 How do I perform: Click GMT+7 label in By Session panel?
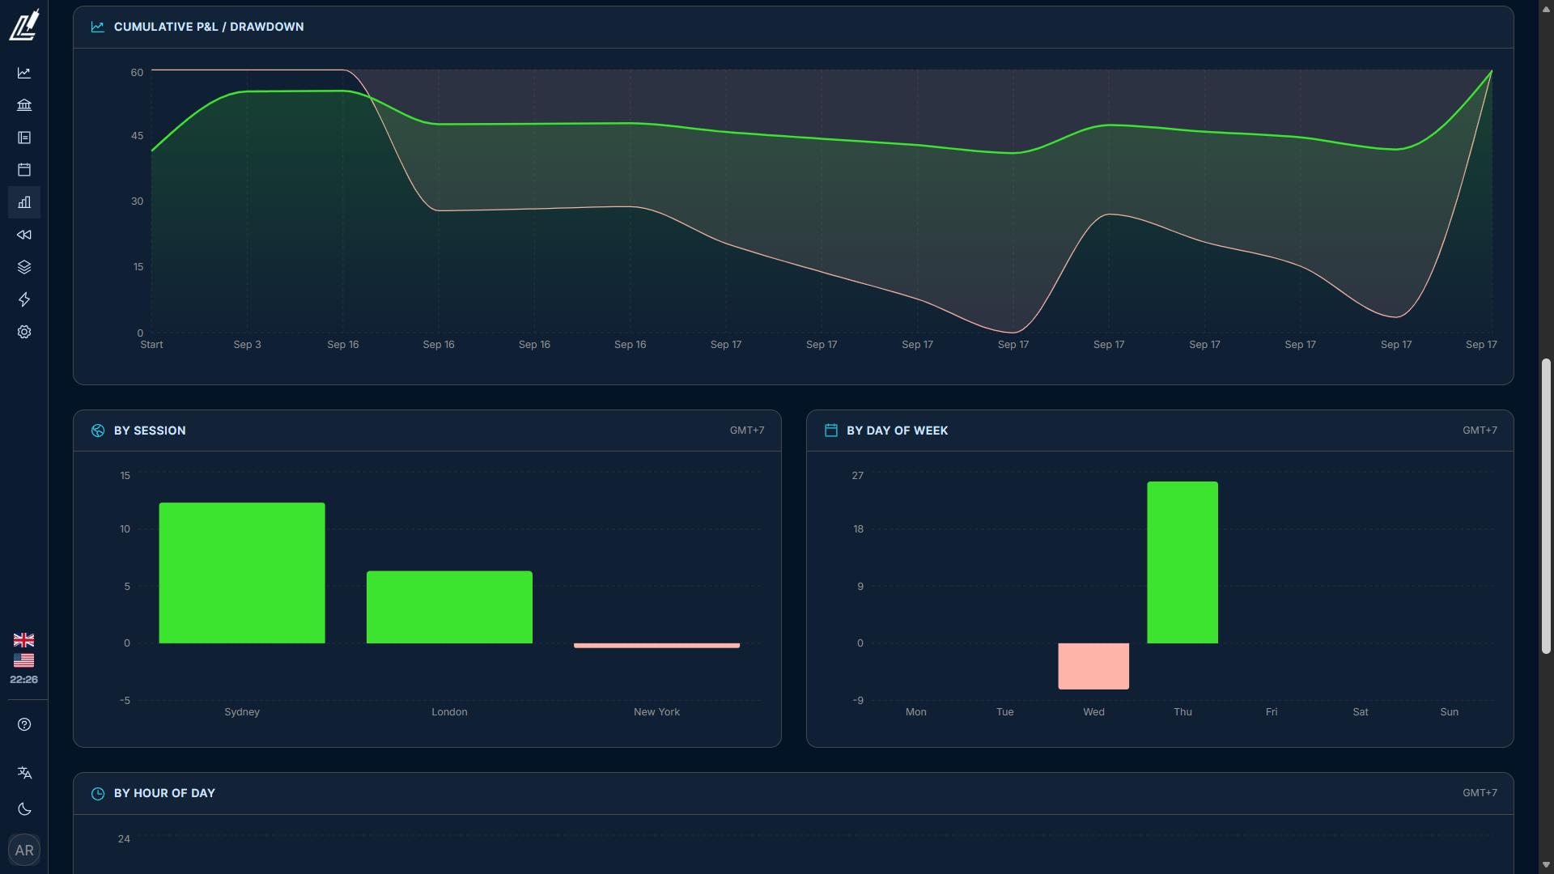point(747,431)
